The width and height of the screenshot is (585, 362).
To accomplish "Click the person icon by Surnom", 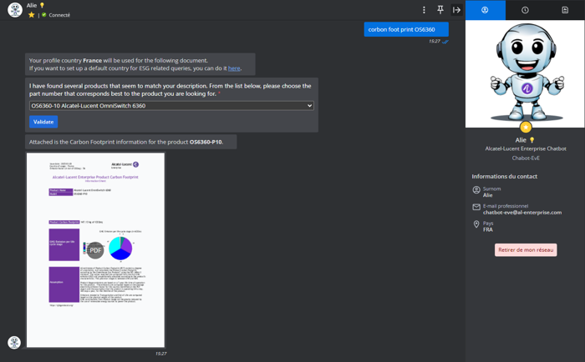I will pos(476,190).
